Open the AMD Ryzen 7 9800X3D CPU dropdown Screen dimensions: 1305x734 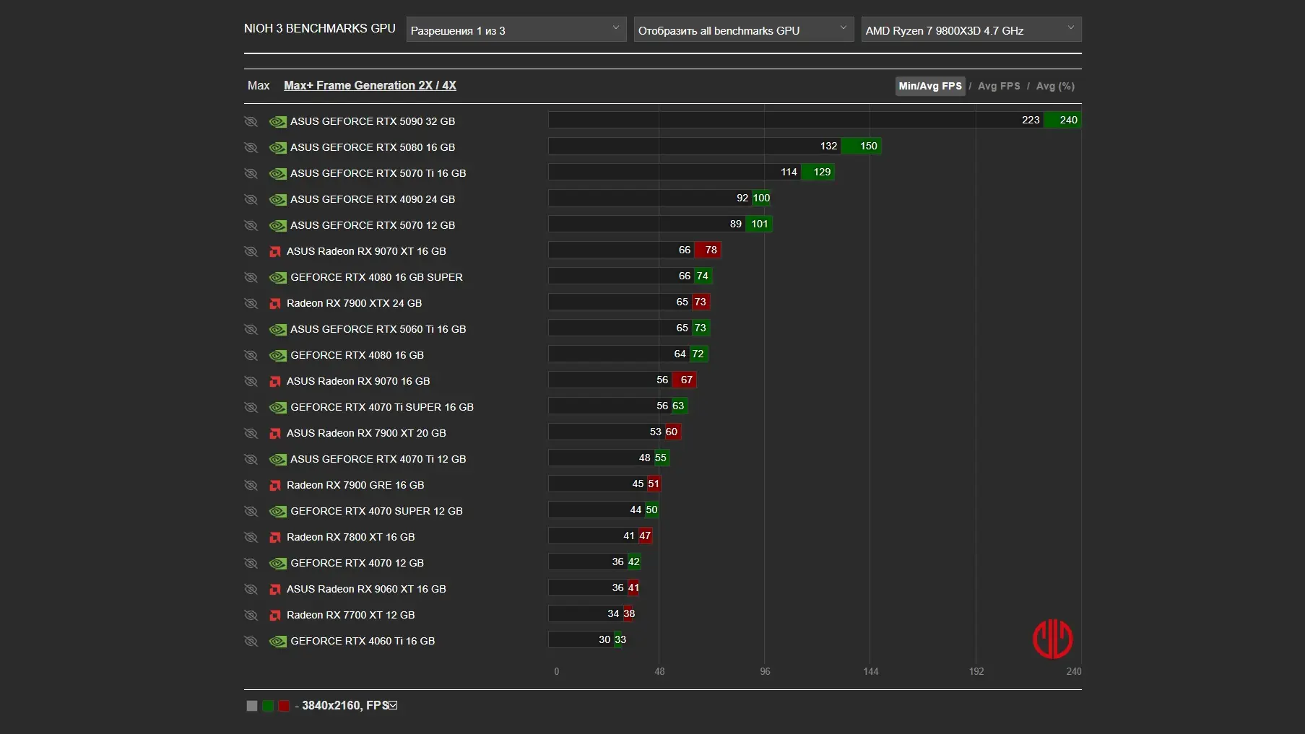tap(971, 30)
